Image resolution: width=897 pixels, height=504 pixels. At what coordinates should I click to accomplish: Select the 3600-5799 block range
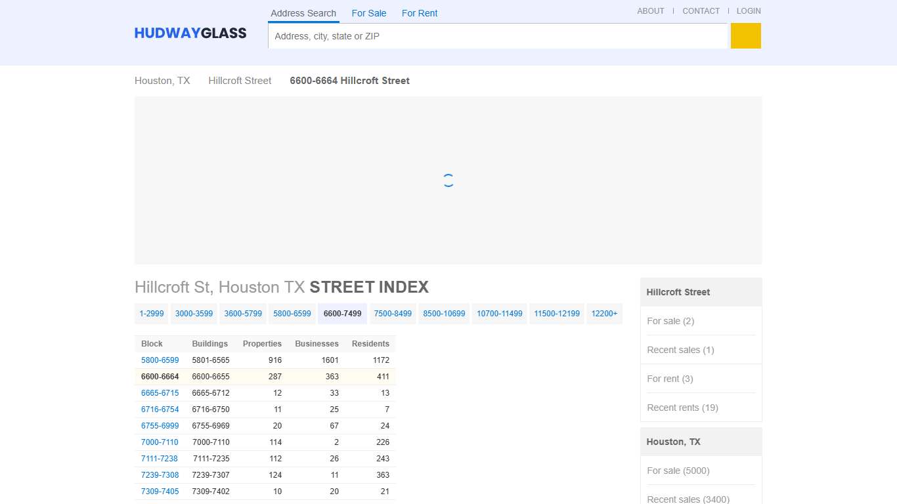(x=242, y=313)
